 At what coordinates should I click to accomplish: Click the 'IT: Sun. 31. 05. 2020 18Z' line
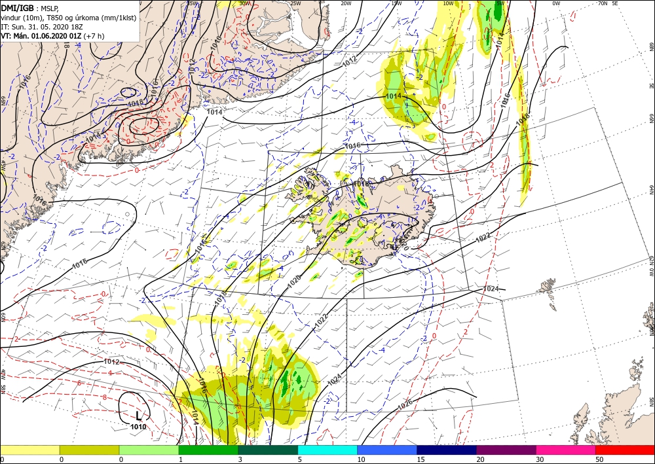[x=42, y=27]
